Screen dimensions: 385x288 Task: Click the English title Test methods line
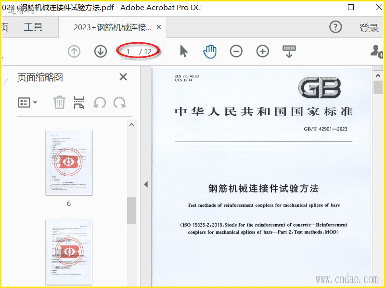coord(264,205)
